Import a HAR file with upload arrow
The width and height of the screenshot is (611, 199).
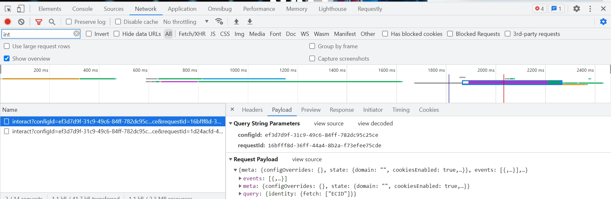[x=236, y=22]
